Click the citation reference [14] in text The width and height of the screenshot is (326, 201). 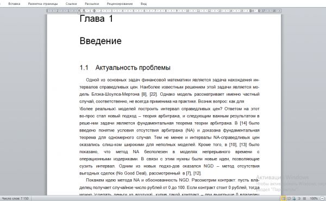[x=243, y=123]
